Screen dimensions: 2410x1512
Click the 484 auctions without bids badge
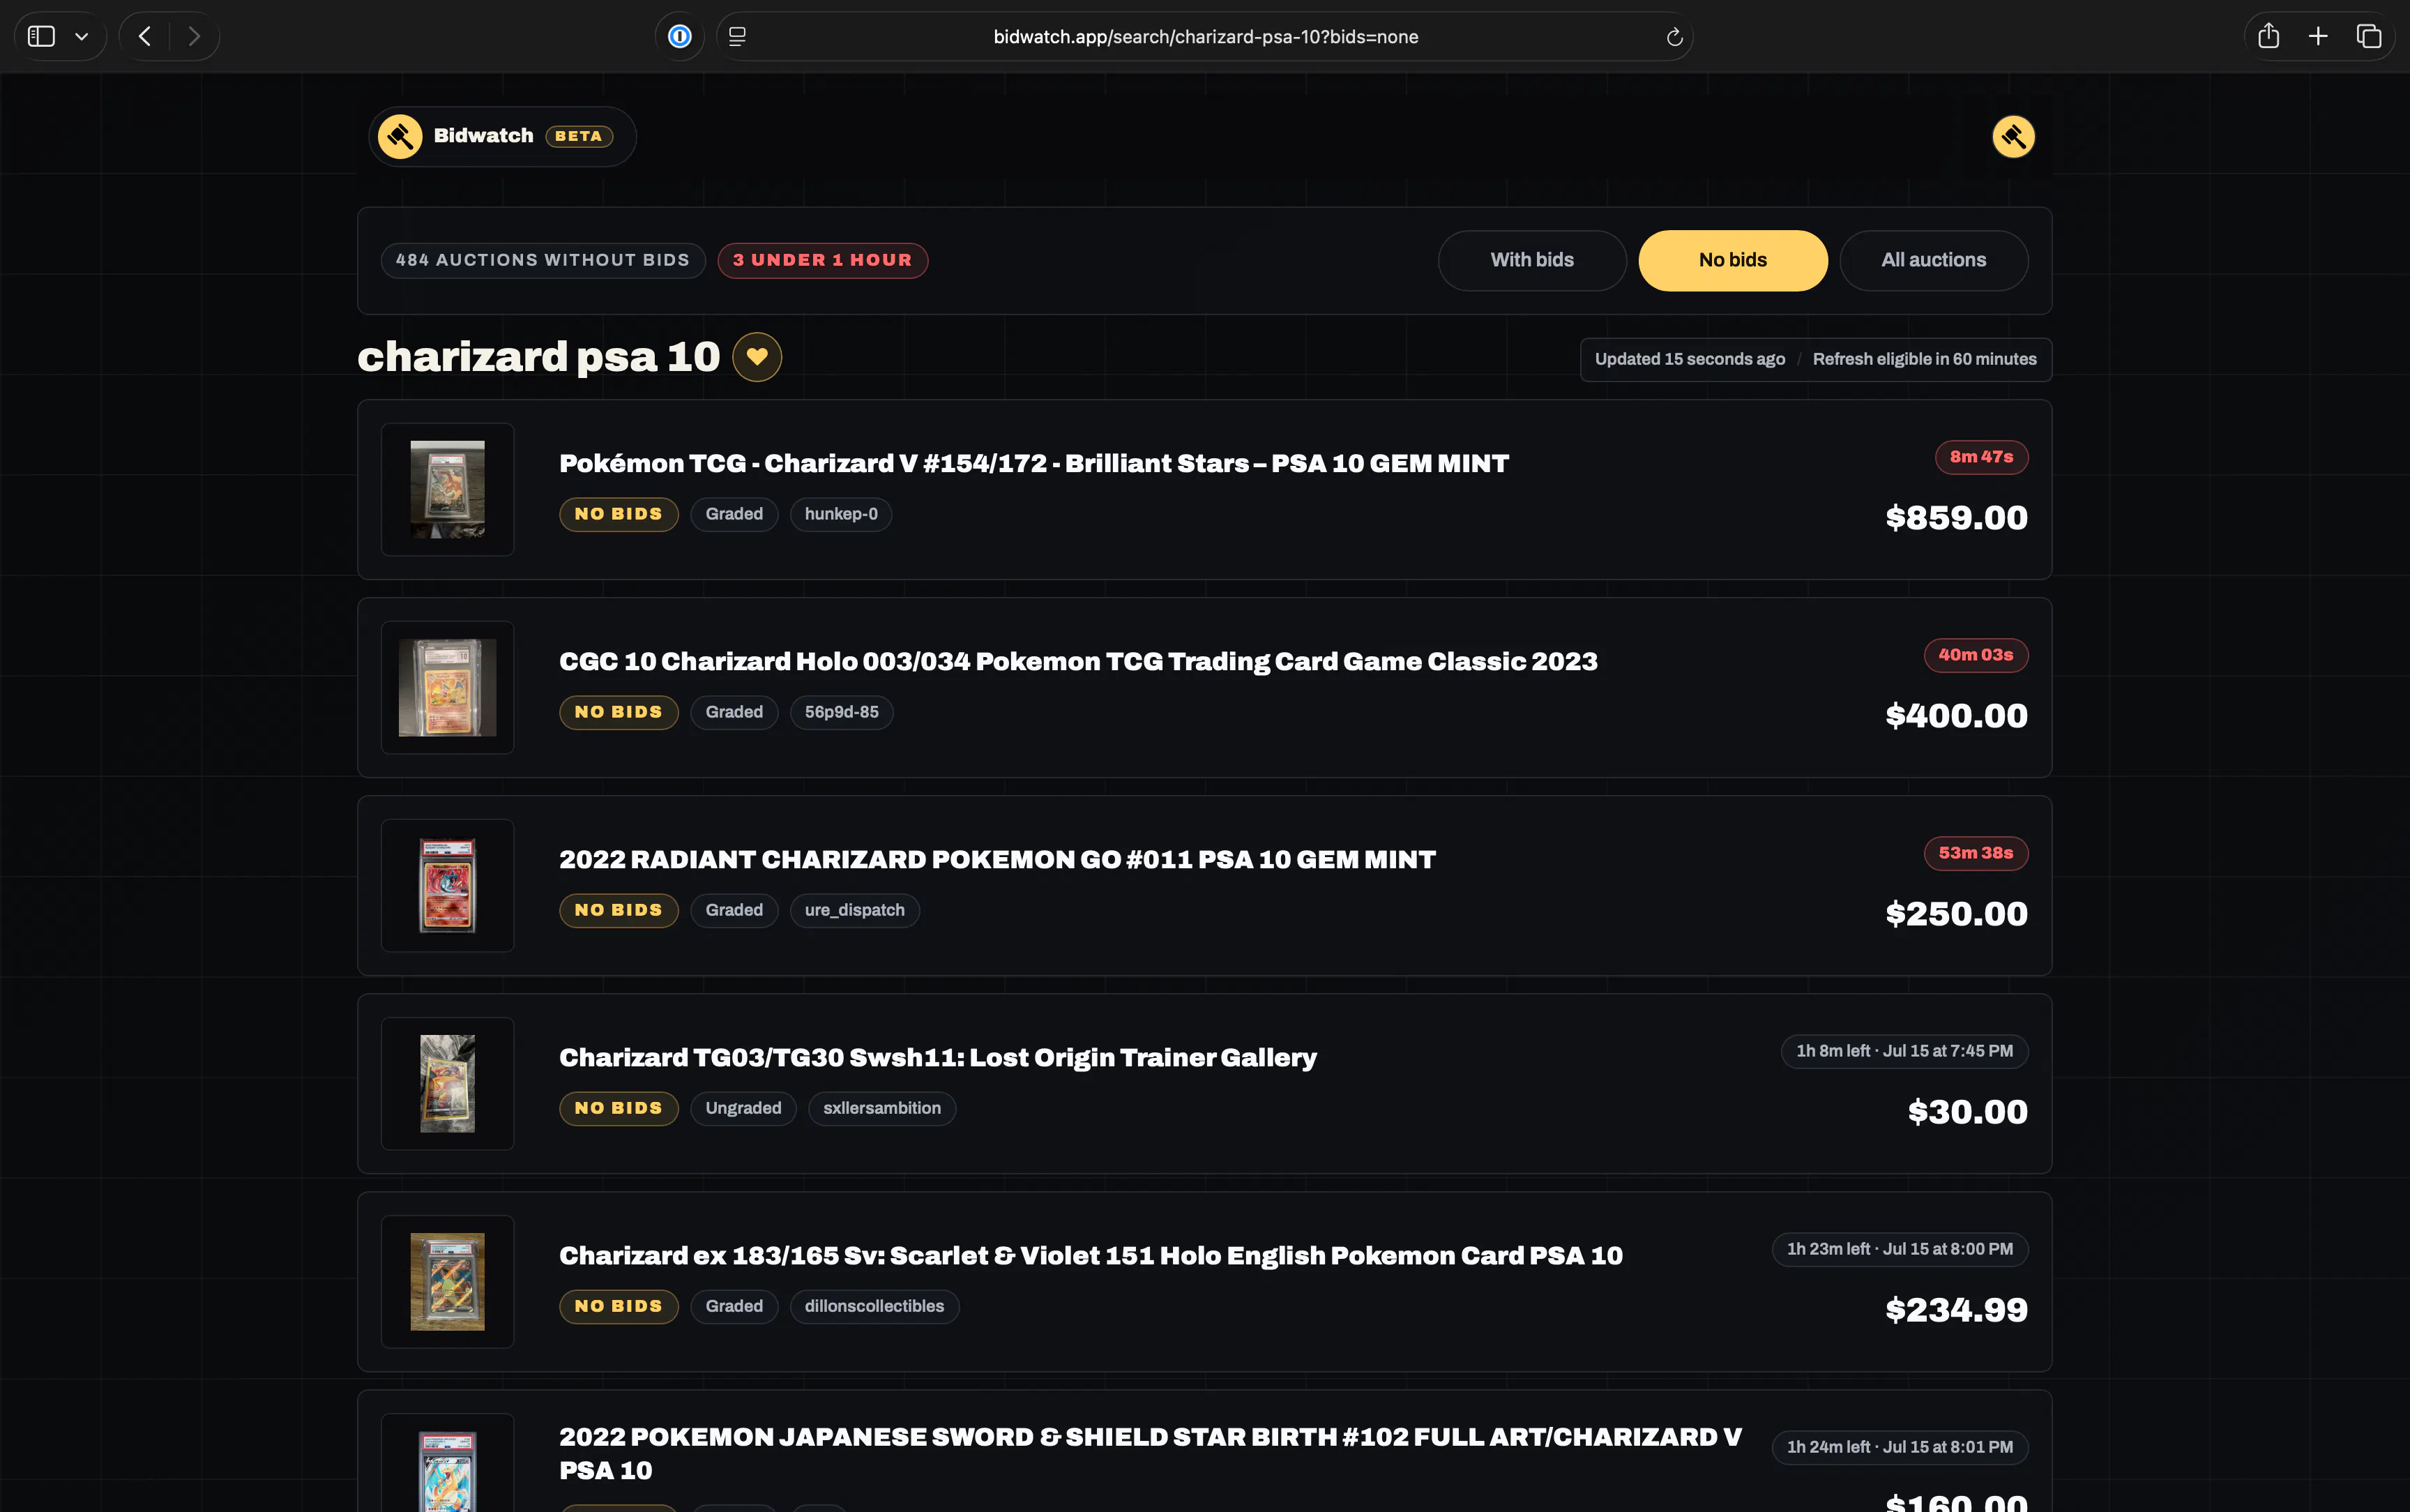click(543, 260)
